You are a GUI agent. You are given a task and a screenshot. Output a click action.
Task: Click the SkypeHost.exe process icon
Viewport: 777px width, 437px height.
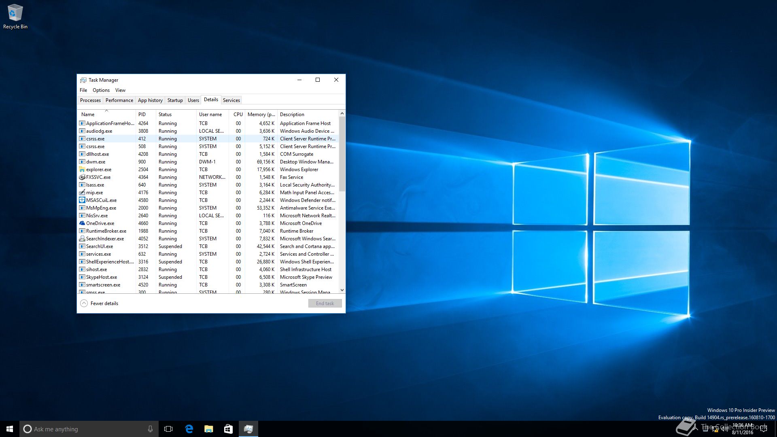82,277
